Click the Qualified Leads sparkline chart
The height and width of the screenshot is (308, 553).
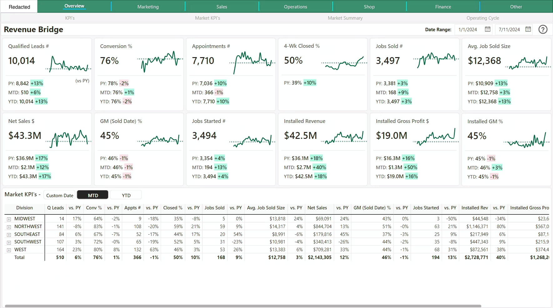tap(68, 64)
